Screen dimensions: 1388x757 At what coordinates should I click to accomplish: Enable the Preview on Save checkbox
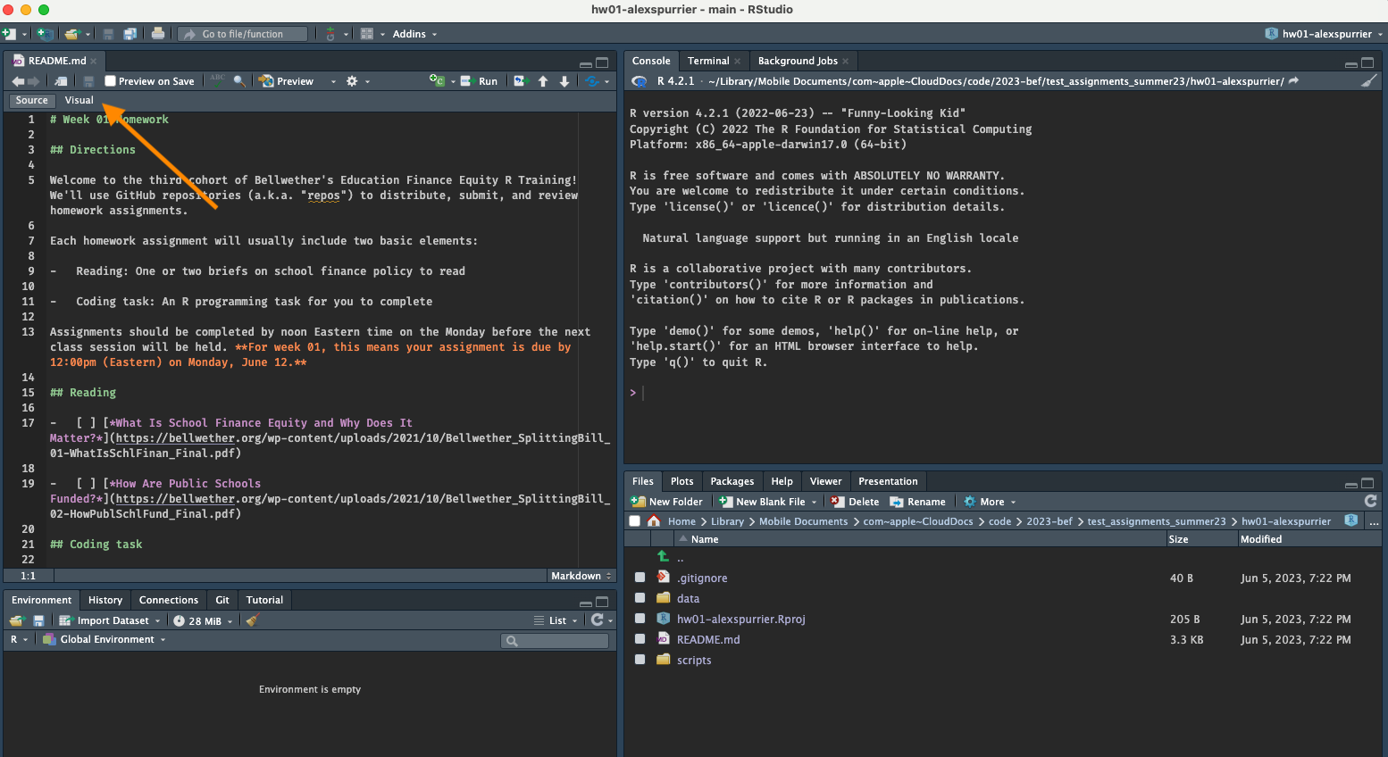(111, 81)
